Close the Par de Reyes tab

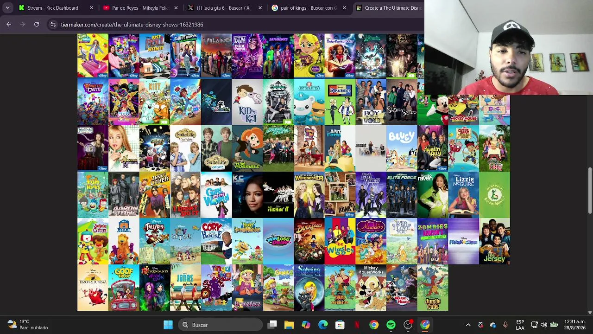(x=176, y=8)
